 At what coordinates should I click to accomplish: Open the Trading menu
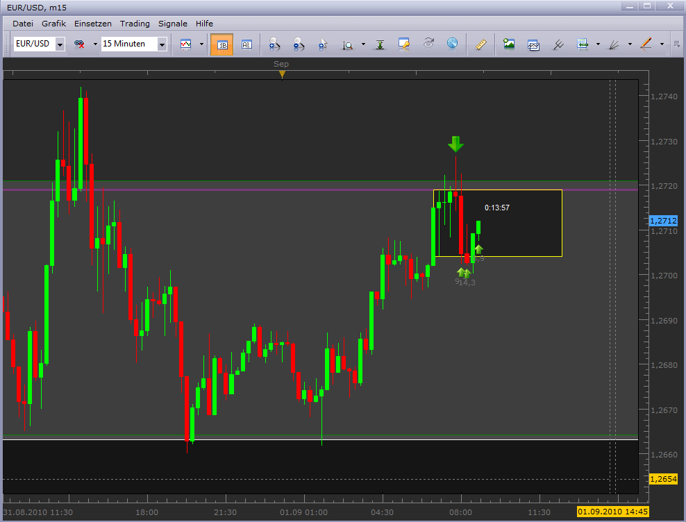pos(135,24)
